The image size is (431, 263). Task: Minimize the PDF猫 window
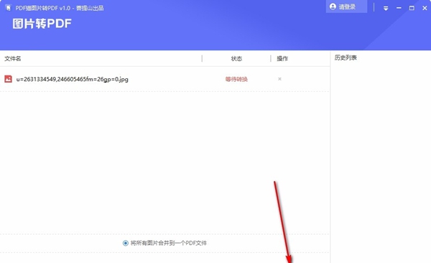click(x=399, y=8)
